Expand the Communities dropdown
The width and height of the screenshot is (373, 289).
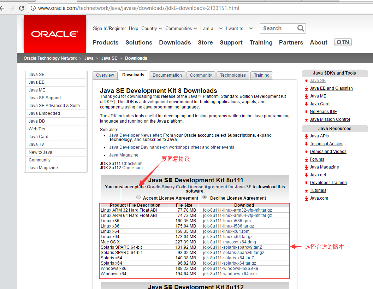coord(181,29)
